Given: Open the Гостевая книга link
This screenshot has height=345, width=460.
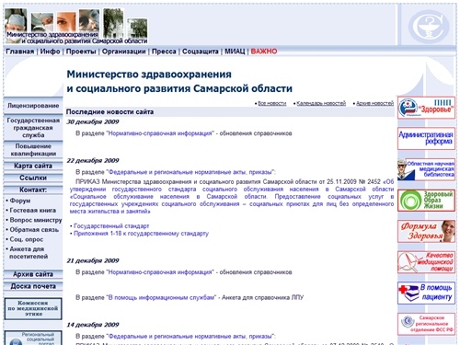Looking at the screenshot, I should coord(33,211).
